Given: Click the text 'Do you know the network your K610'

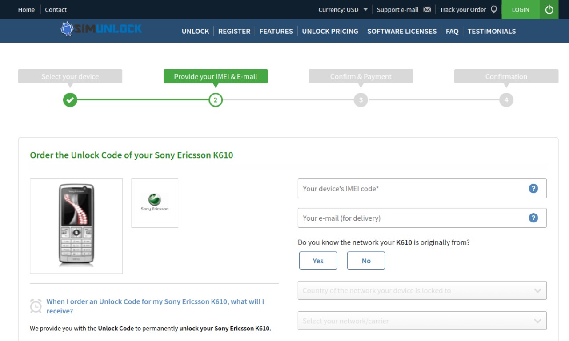Looking at the screenshot, I should tap(355, 242).
